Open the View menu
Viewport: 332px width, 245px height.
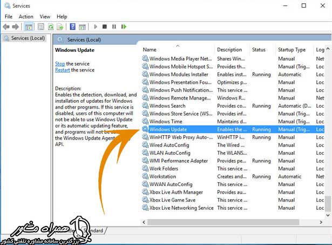coord(45,17)
